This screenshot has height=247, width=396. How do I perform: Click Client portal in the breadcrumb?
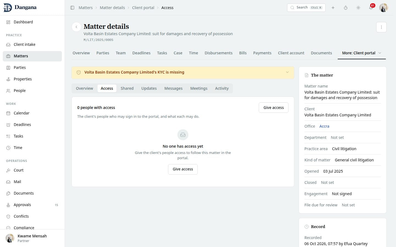pos(143,8)
